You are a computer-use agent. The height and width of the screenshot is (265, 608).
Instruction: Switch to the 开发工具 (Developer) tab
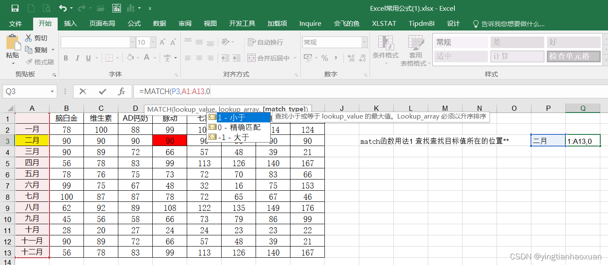point(242,24)
